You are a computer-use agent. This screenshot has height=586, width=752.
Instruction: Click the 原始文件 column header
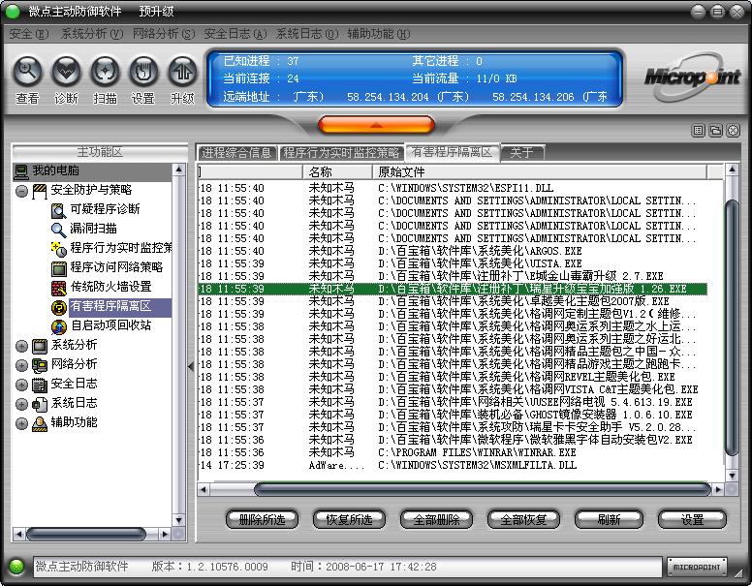pyautogui.click(x=539, y=171)
